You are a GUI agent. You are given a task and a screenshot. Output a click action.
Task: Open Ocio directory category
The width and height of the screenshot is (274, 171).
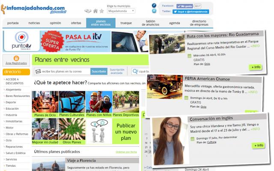9,140
